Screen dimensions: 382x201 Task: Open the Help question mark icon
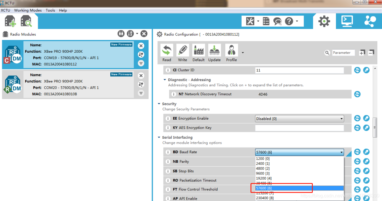coord(289,21)
